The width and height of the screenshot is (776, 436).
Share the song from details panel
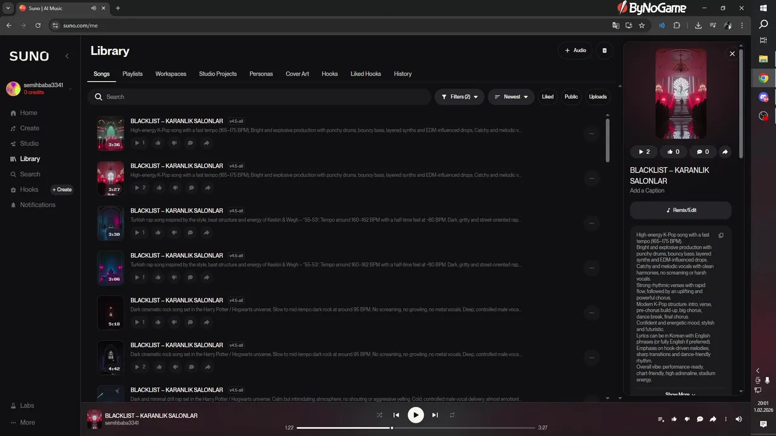pyautogui.click(x=725, y=152)
